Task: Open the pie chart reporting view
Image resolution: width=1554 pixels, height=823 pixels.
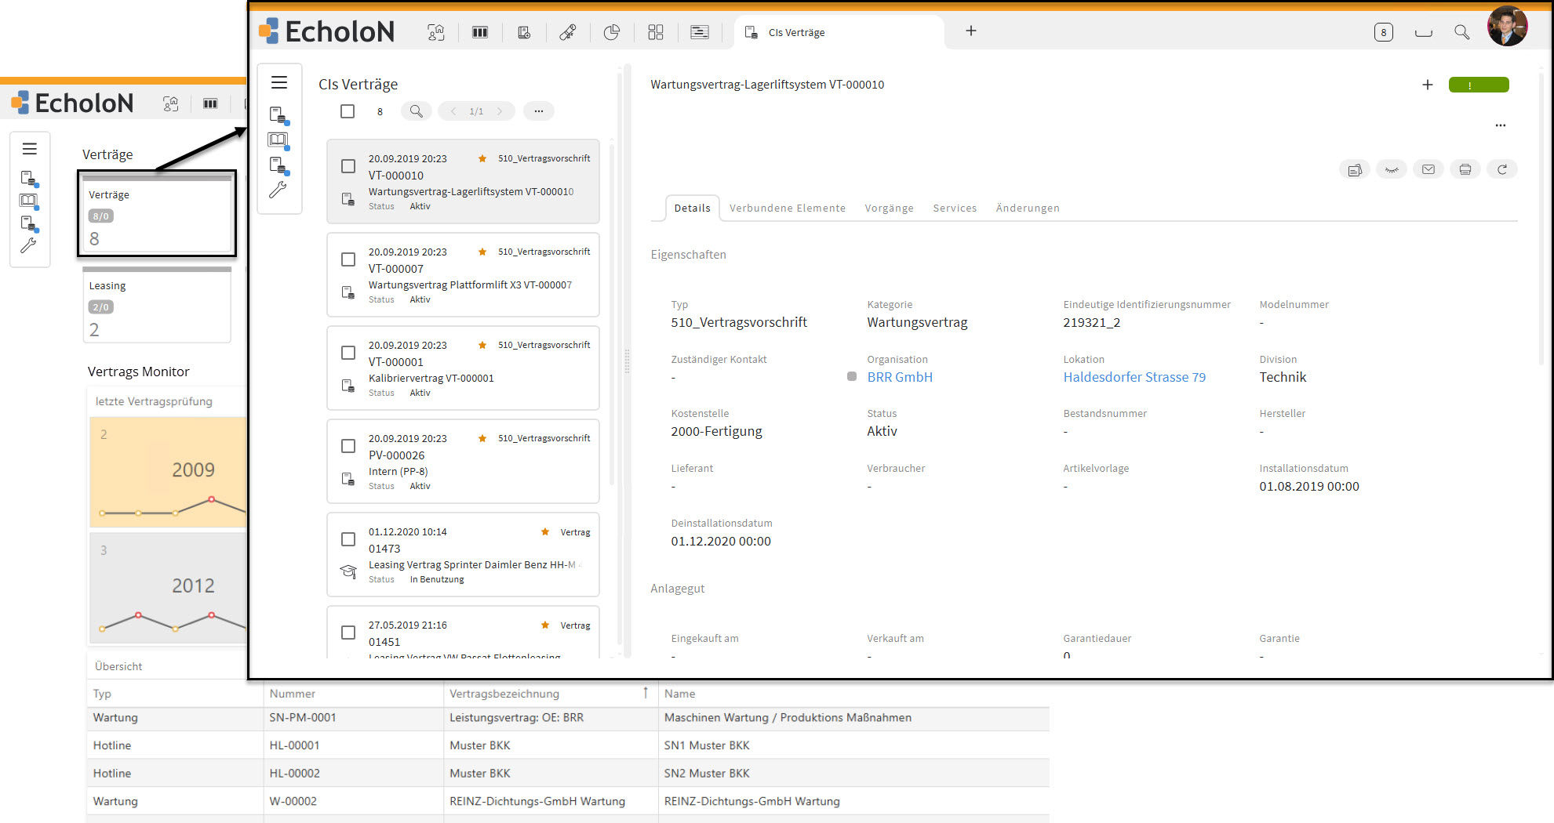Action: (611, 32)
